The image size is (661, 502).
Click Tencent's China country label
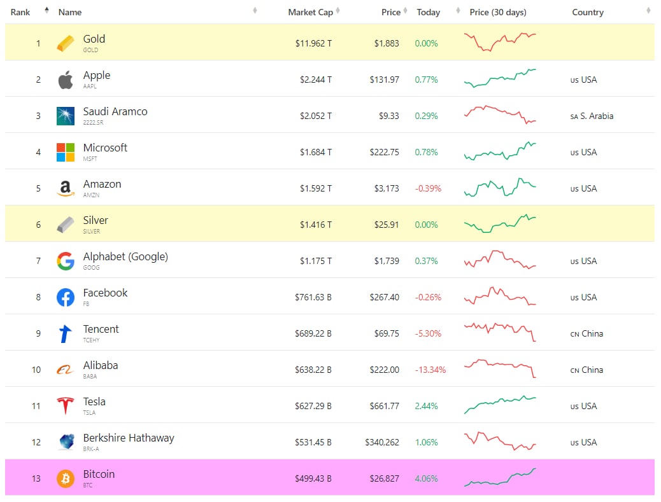[586, 333]
